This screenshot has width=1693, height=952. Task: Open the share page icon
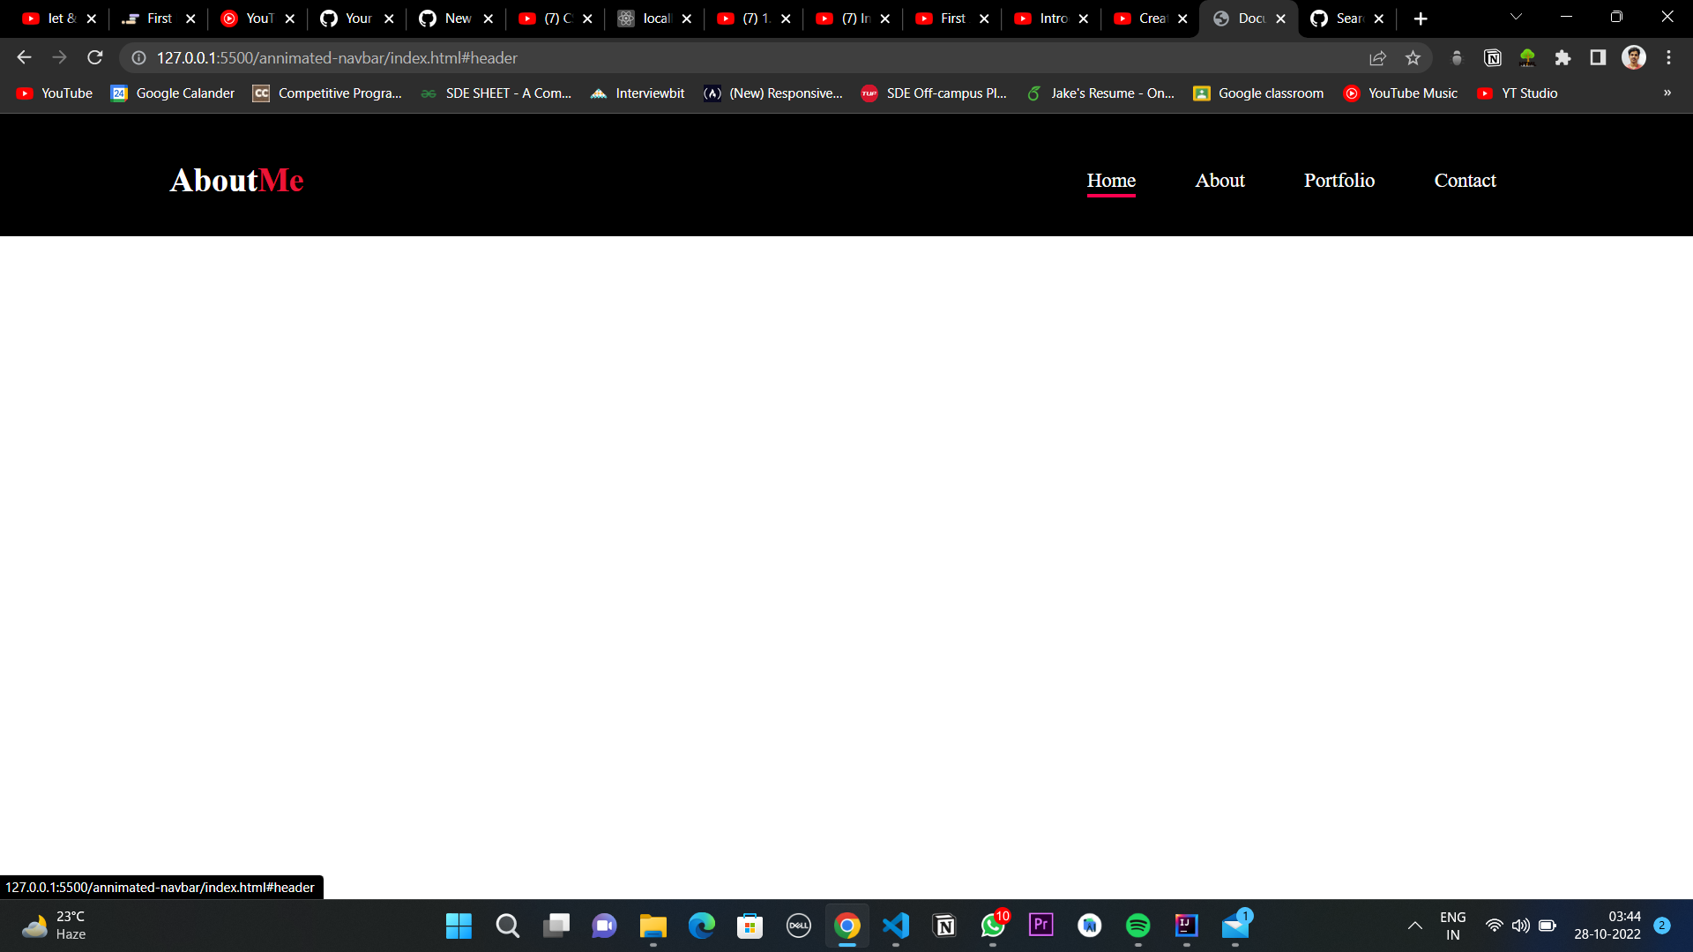click(x=1377, y=57)
